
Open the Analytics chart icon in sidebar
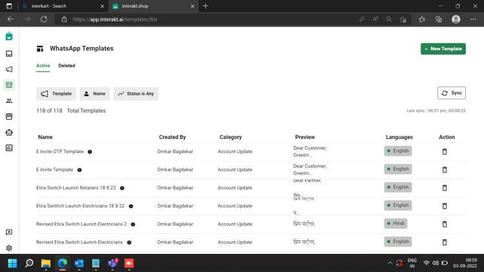[9, 148]
